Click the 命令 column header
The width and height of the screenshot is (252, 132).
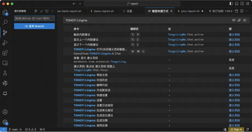click(76, 29)
